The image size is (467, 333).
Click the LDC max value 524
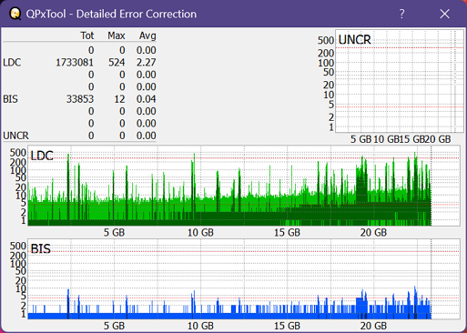point(117,63)
